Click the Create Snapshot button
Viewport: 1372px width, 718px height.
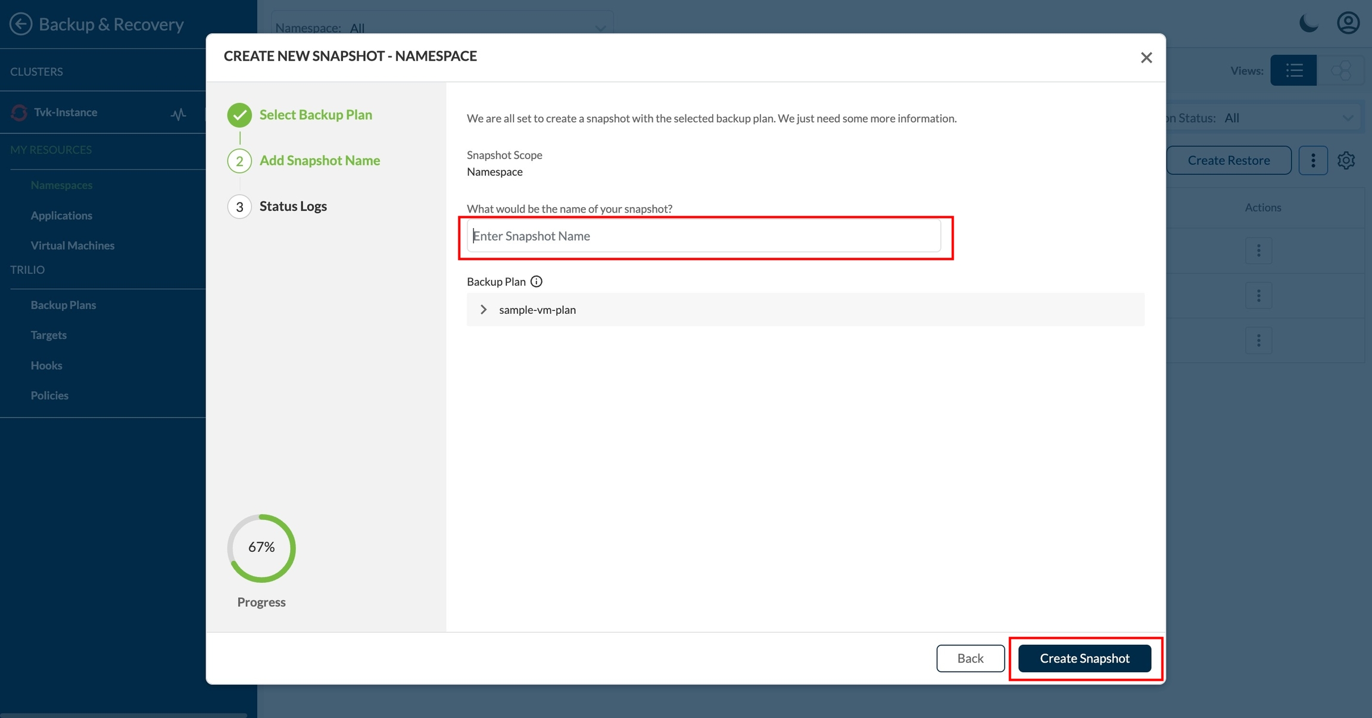click(x=1084, y=658)
